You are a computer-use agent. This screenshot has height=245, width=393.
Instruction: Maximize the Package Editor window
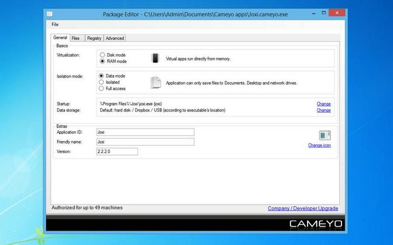[x=324, y=13]
